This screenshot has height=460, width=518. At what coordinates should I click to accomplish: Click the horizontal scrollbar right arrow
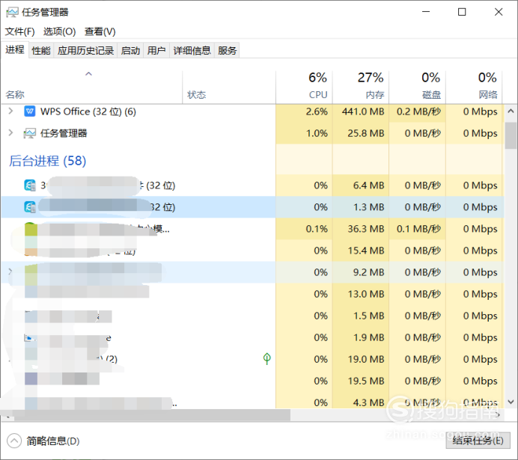coord(499,415)
